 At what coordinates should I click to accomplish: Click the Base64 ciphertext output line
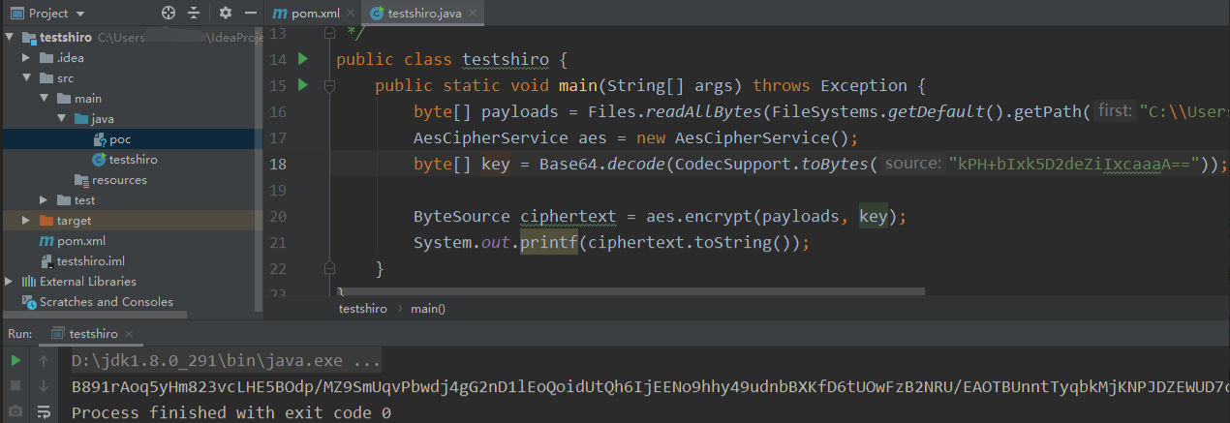click(x=651, y=387)
